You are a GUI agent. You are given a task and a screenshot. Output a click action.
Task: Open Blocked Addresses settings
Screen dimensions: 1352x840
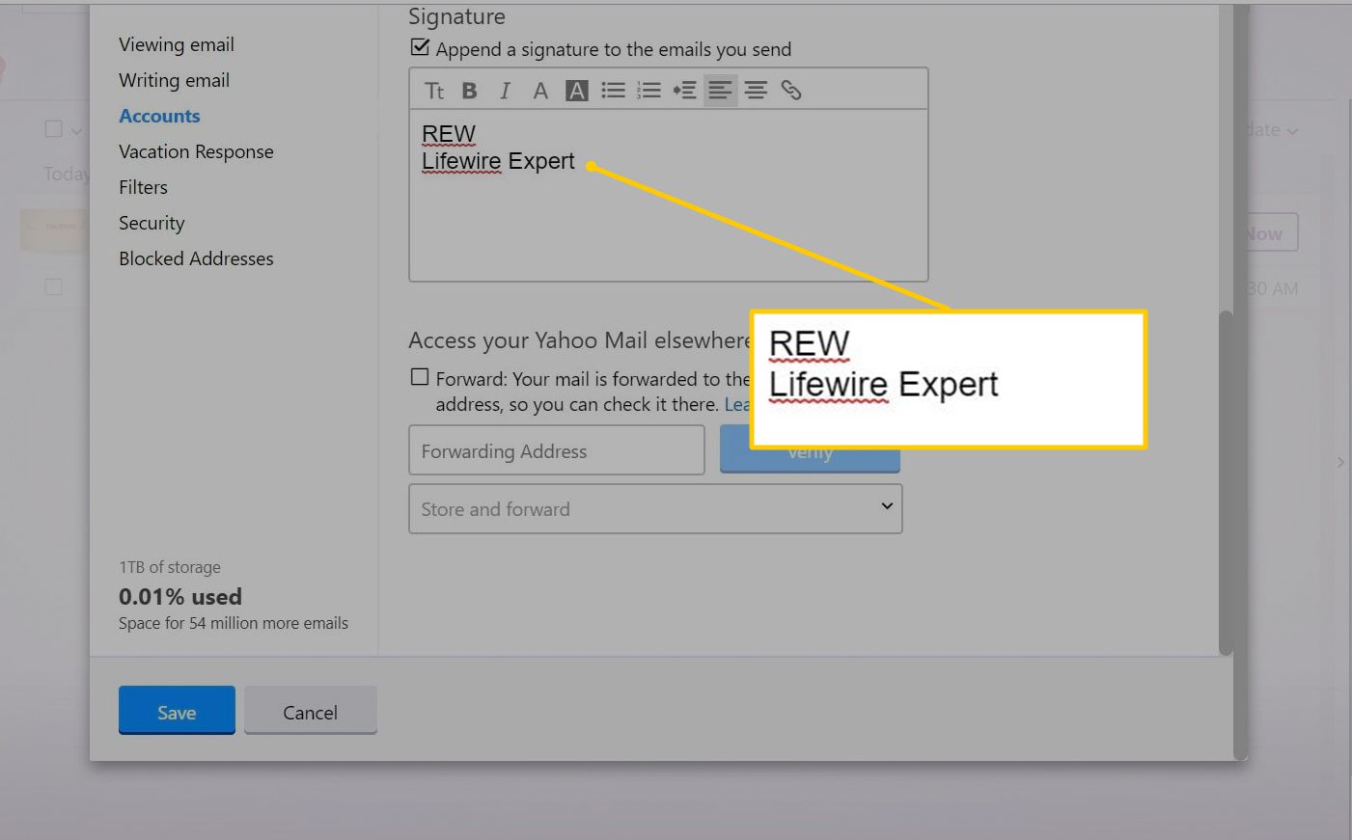point(196,258)
